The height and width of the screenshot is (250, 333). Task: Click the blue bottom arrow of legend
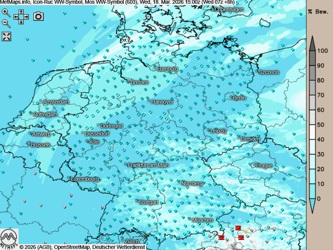point(312,206)
